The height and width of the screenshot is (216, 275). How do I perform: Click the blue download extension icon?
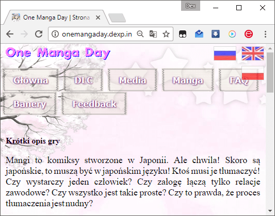(x=216, y=34)
